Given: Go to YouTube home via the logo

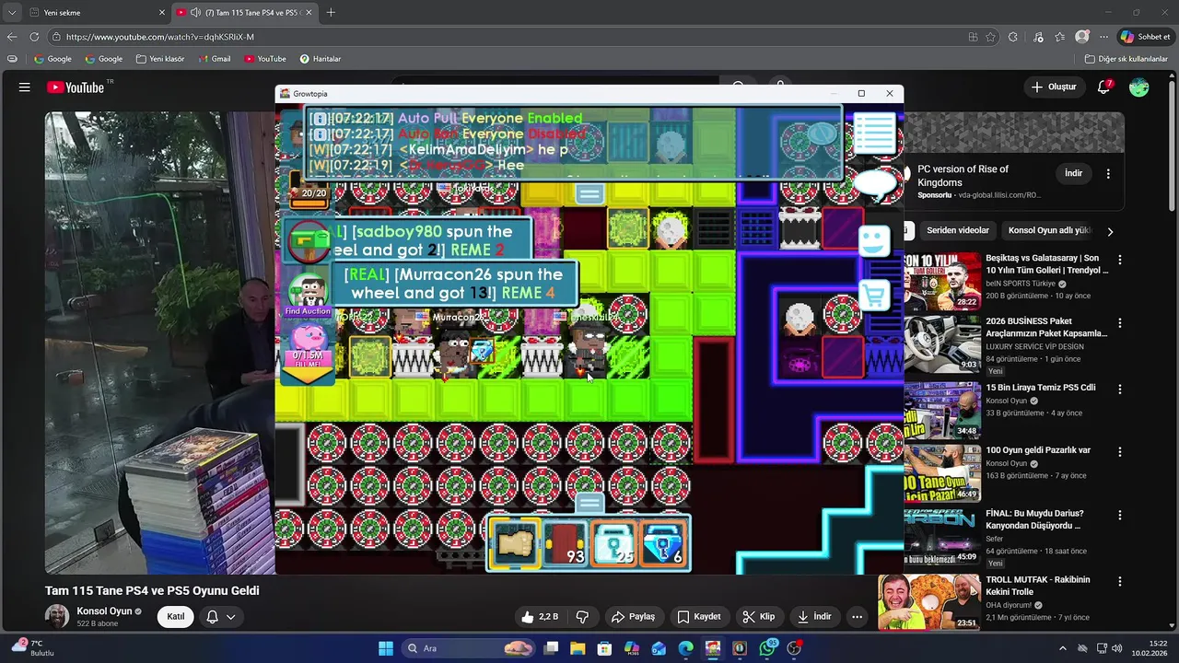Looking at the screenshot, I should [76, 87].
